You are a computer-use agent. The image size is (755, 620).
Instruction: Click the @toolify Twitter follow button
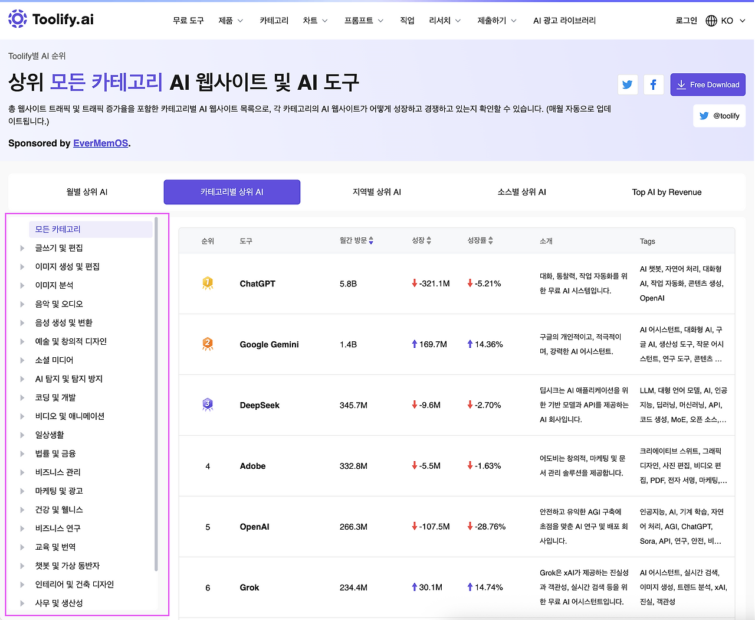(x=720, y=116)
